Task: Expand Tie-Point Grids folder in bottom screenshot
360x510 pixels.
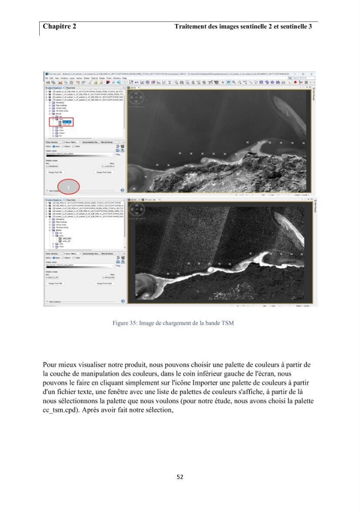Action: tap(50, 227)
